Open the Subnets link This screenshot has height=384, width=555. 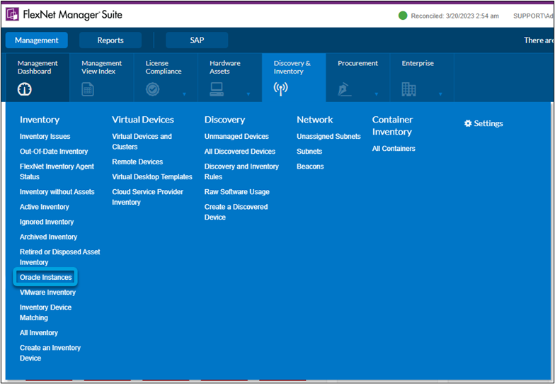pyautogui.click(x=309, y=152)
